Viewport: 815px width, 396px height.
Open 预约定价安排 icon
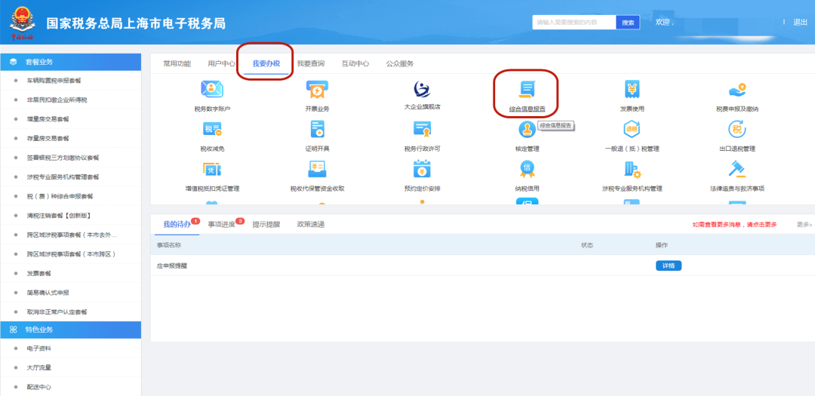pos(422,169)
